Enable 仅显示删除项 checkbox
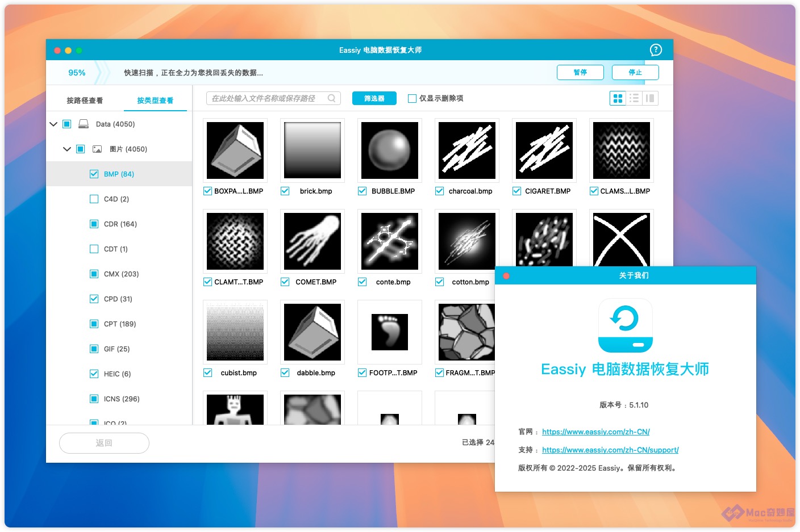This screenshot has height=532, width=800. tap(413, 98)
